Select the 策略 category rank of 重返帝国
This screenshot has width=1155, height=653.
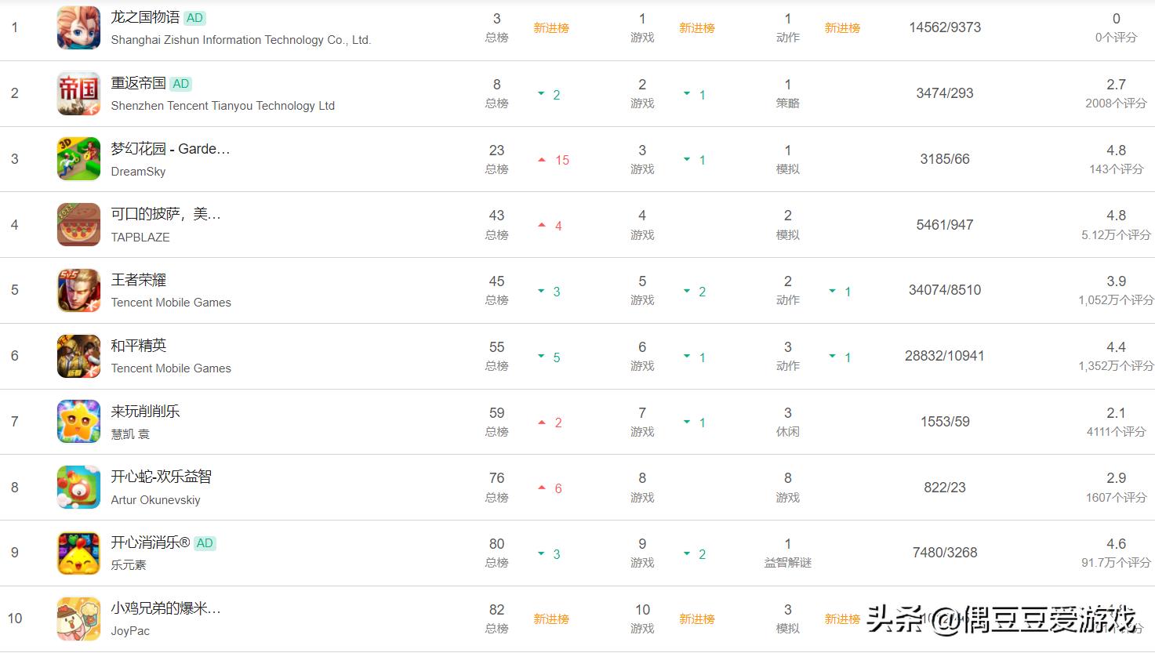[x=788, y=93]
